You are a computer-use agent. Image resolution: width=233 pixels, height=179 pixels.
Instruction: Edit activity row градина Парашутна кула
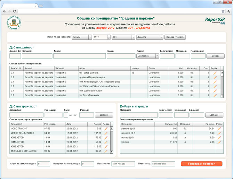(215, 77)
